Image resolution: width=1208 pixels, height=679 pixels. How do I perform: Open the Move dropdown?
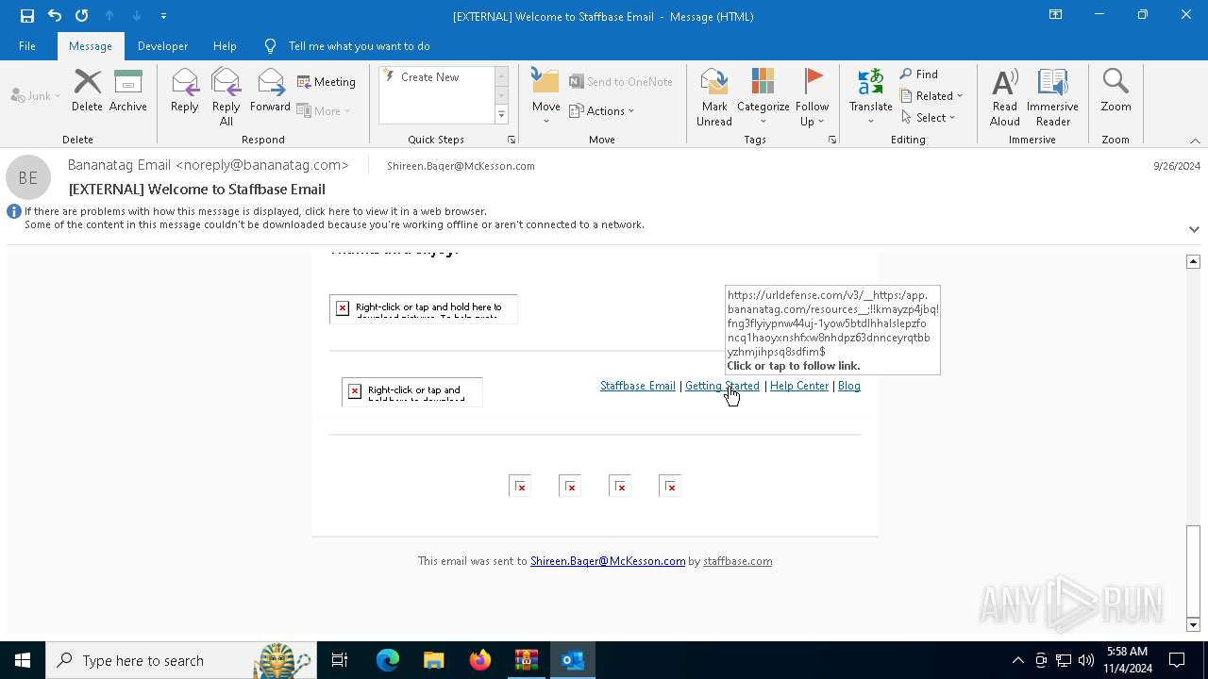tap(546, 97)
